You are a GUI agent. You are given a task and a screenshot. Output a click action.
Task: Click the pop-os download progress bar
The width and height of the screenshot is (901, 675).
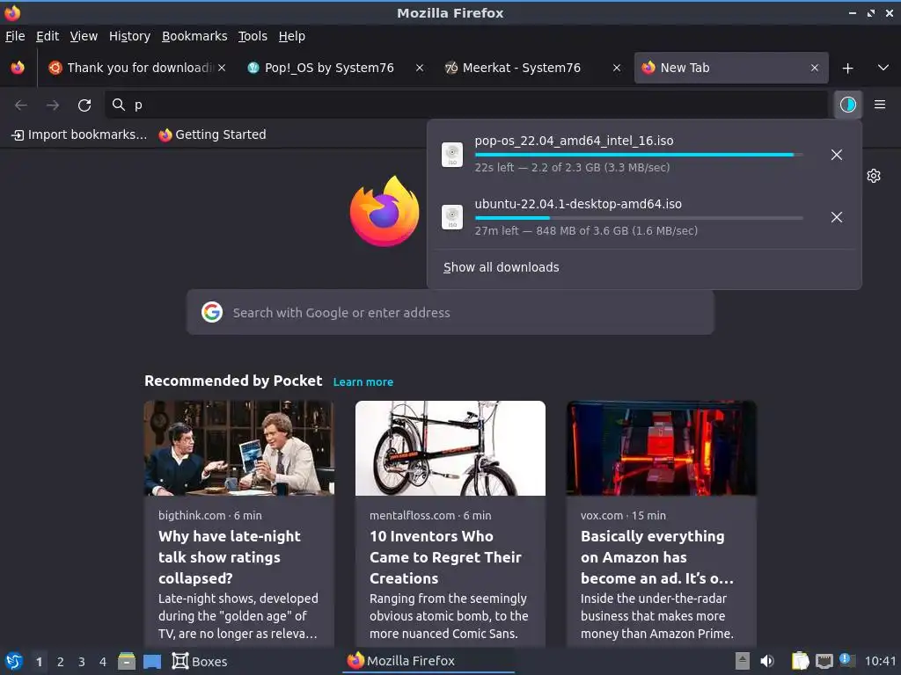[x=639, y=155]
